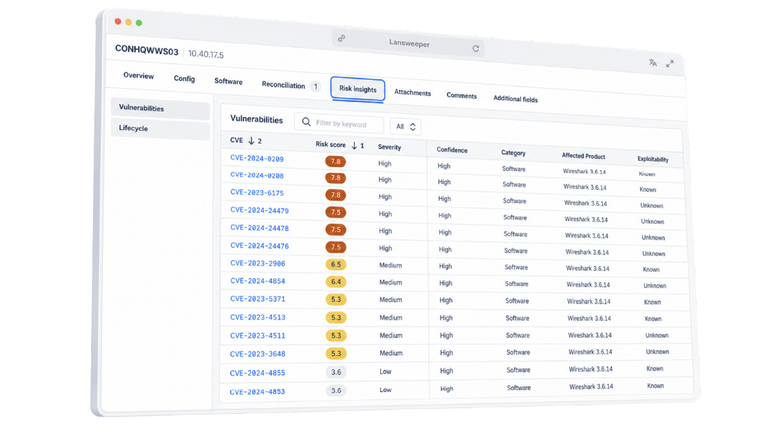Image resolution: width=782 pixels, height=433 pixels.
Task: Open the CVE-2023-2906 link
Action: coord(258,264)
